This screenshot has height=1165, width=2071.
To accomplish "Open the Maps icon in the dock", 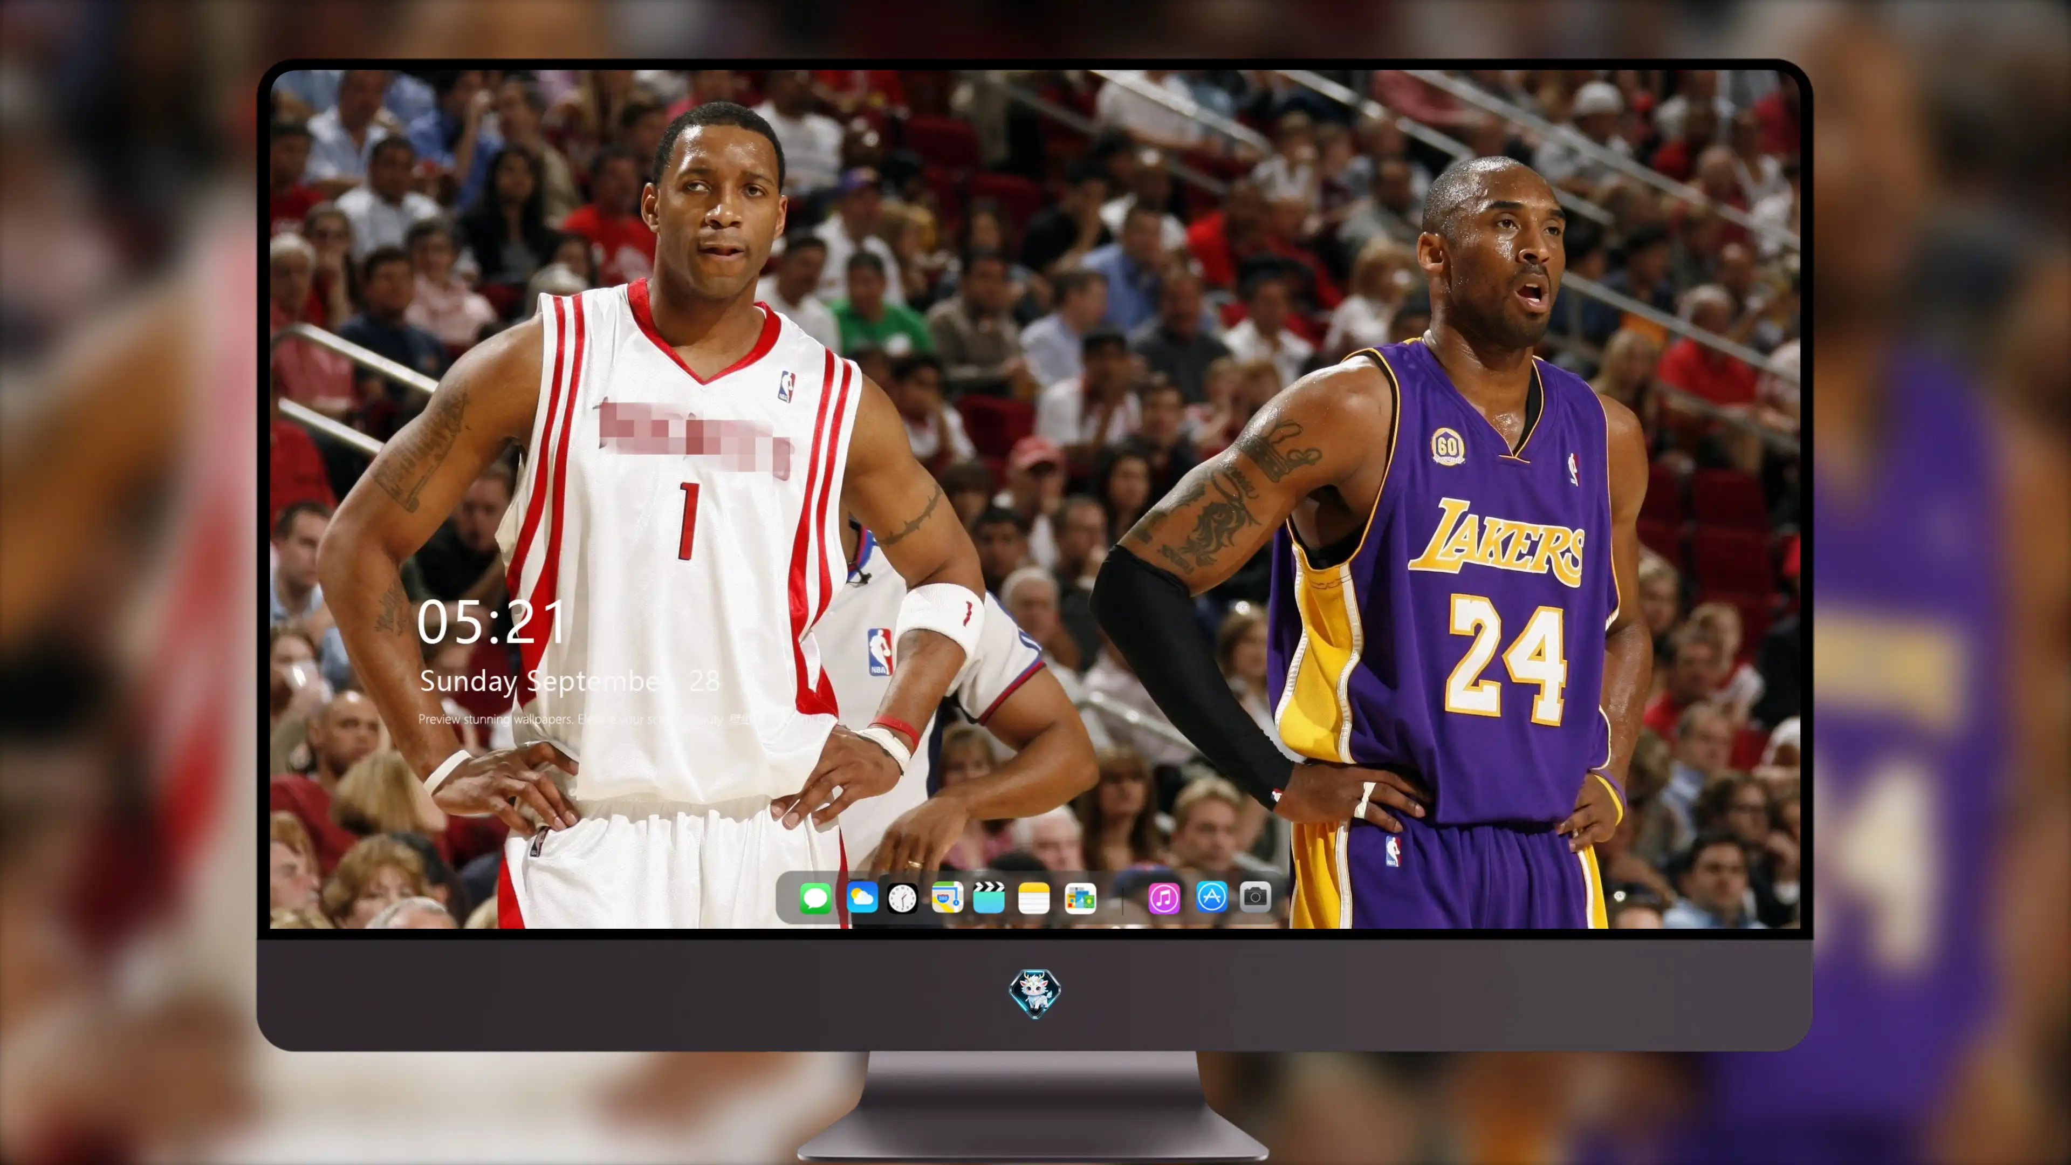I will click(x=947, y=897).
